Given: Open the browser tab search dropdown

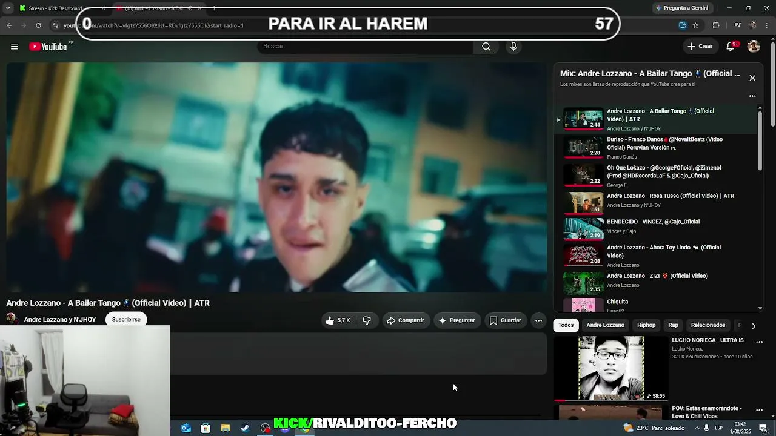Looking at the screenshot, I should [8, 8].
